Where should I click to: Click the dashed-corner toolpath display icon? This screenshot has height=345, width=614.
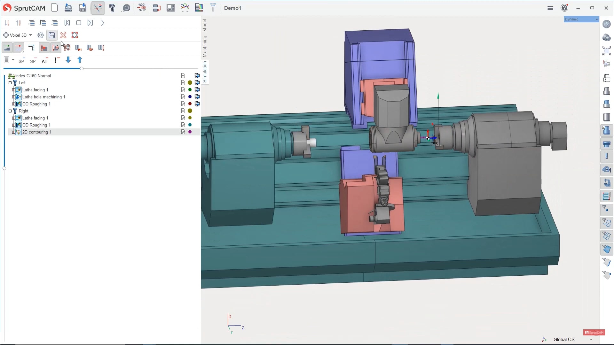(x=31, y=48)
